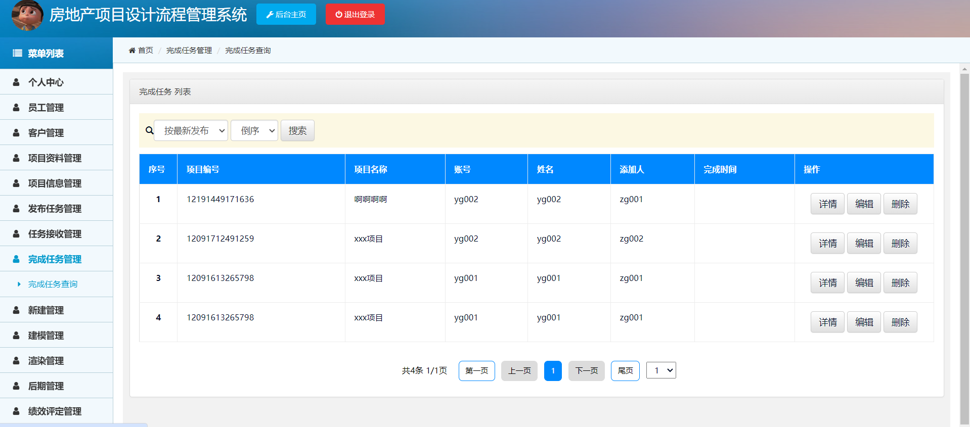Click the 啊啊啊啊 project name
The width and height of the screenshot is (970, 427).
[x=370, y=199]
